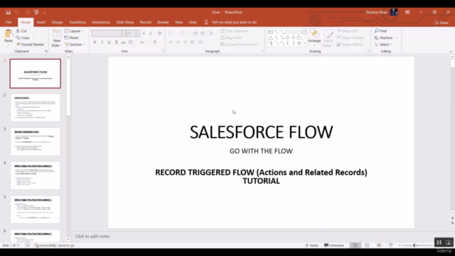Open the Review tab
The height and width of the screenshot is (256, 455).
[x=163, y=22]
